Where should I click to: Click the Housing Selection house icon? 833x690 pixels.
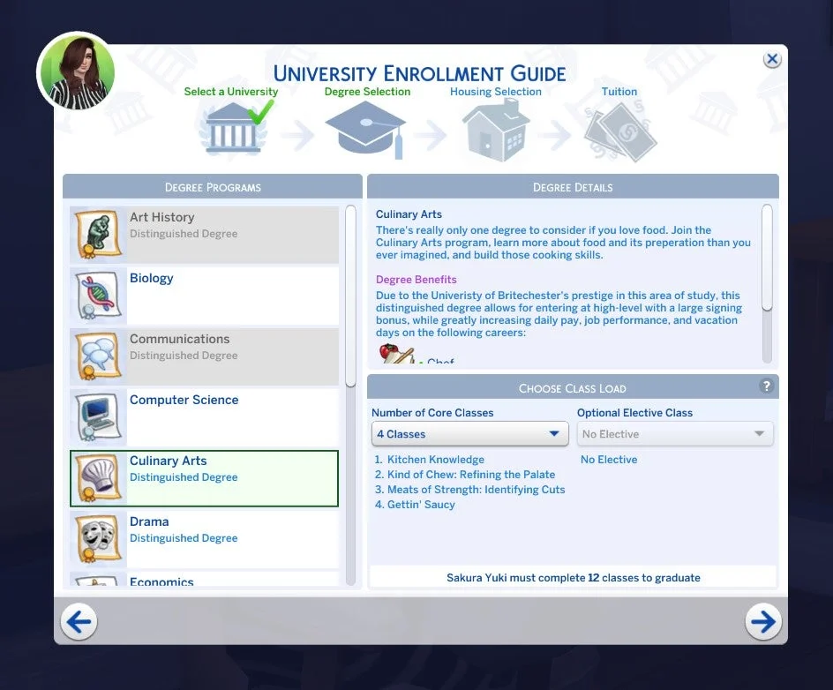(x=497, y=128)
